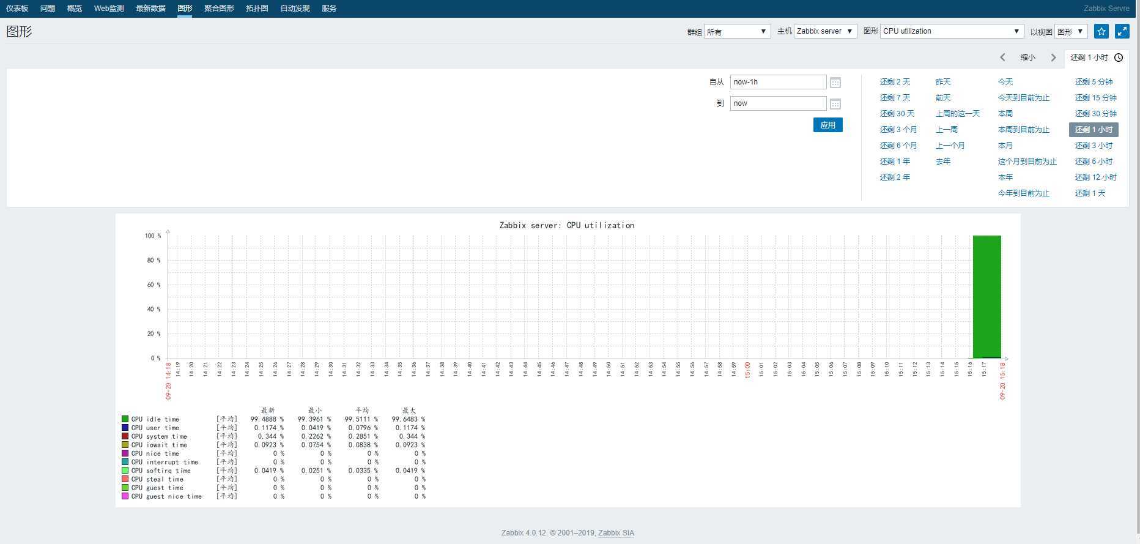Open the 主机 Zabbix server dropdown
Screen dimensions: 1140x544
pyautogui.click(x=825, y=31)
